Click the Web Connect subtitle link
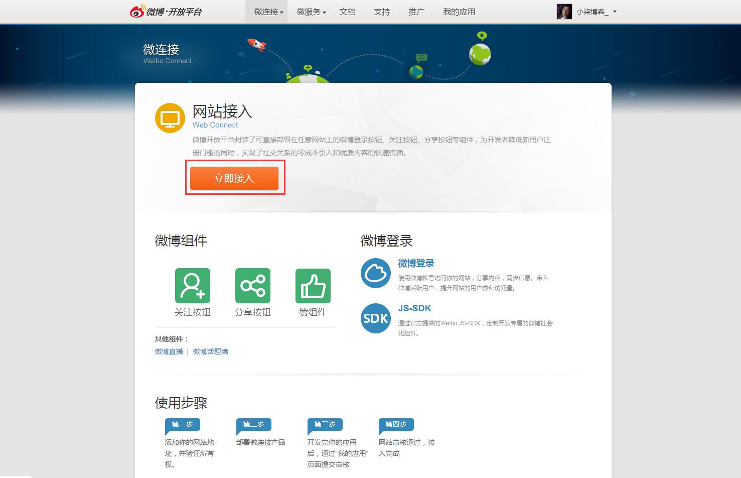The height and width of the screenshot is (478, 741). (x=215, y=125)
